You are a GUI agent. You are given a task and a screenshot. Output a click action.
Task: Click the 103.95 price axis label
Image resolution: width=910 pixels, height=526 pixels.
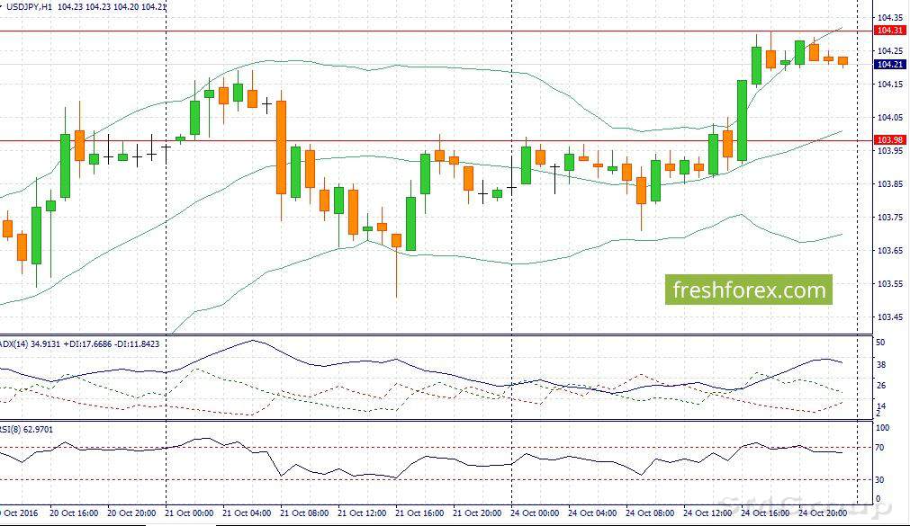coord(889,151)
